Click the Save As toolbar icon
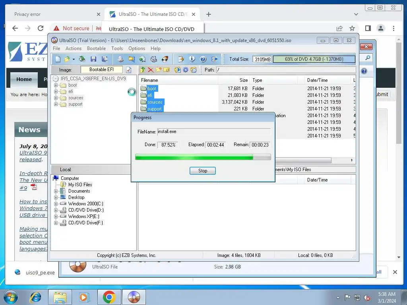This screenshot has height=305, width=407. coord(105,59)
